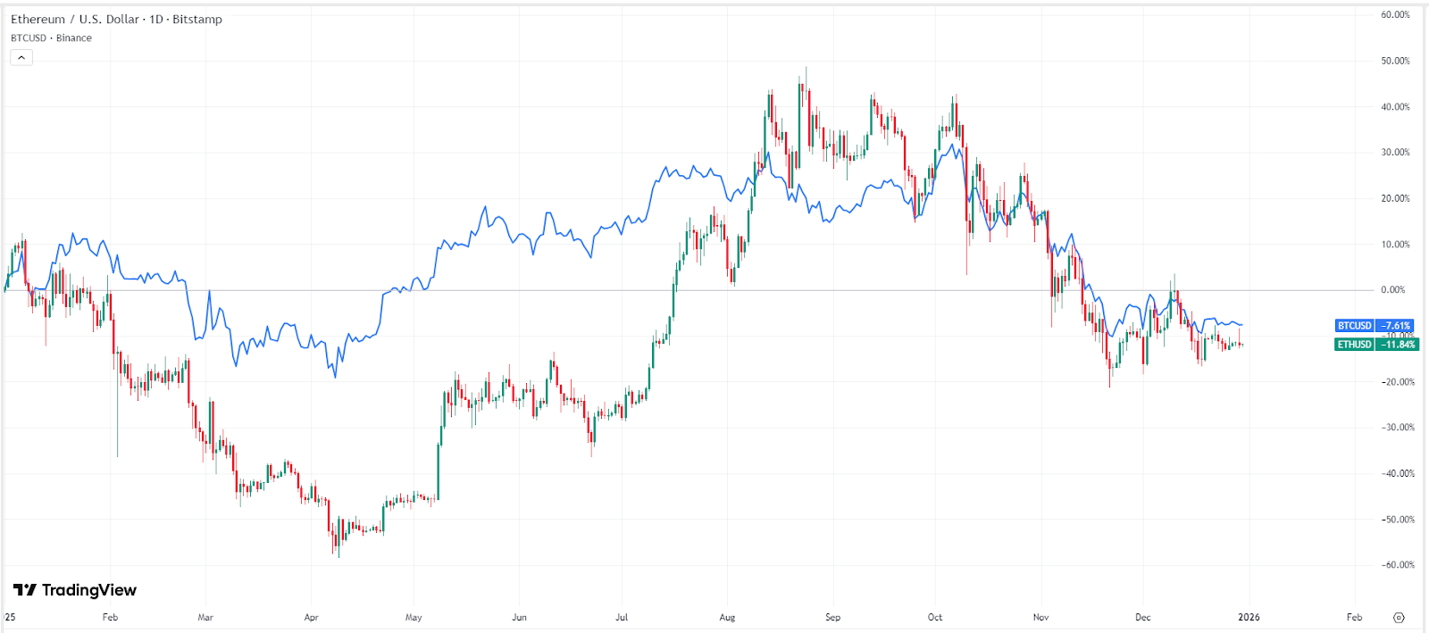Viewport: 1429px width, 633px height.
Task: Toggle the legend panel with the chevron button
Action: (21, 56)
